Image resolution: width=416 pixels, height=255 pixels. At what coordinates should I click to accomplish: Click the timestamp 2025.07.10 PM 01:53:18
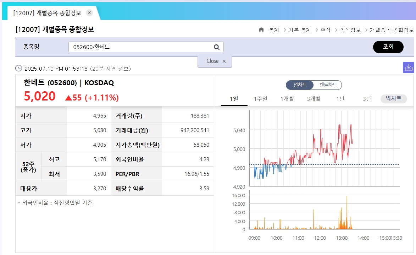point(56,69)
